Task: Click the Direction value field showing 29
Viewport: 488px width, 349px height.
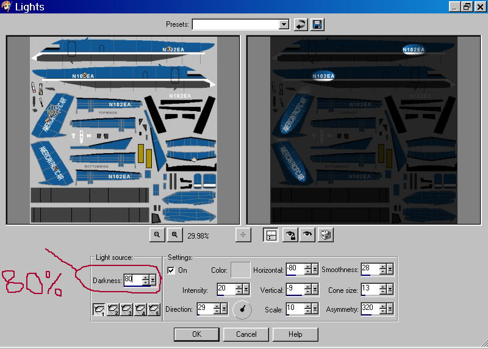Action: tap(206, 309)
